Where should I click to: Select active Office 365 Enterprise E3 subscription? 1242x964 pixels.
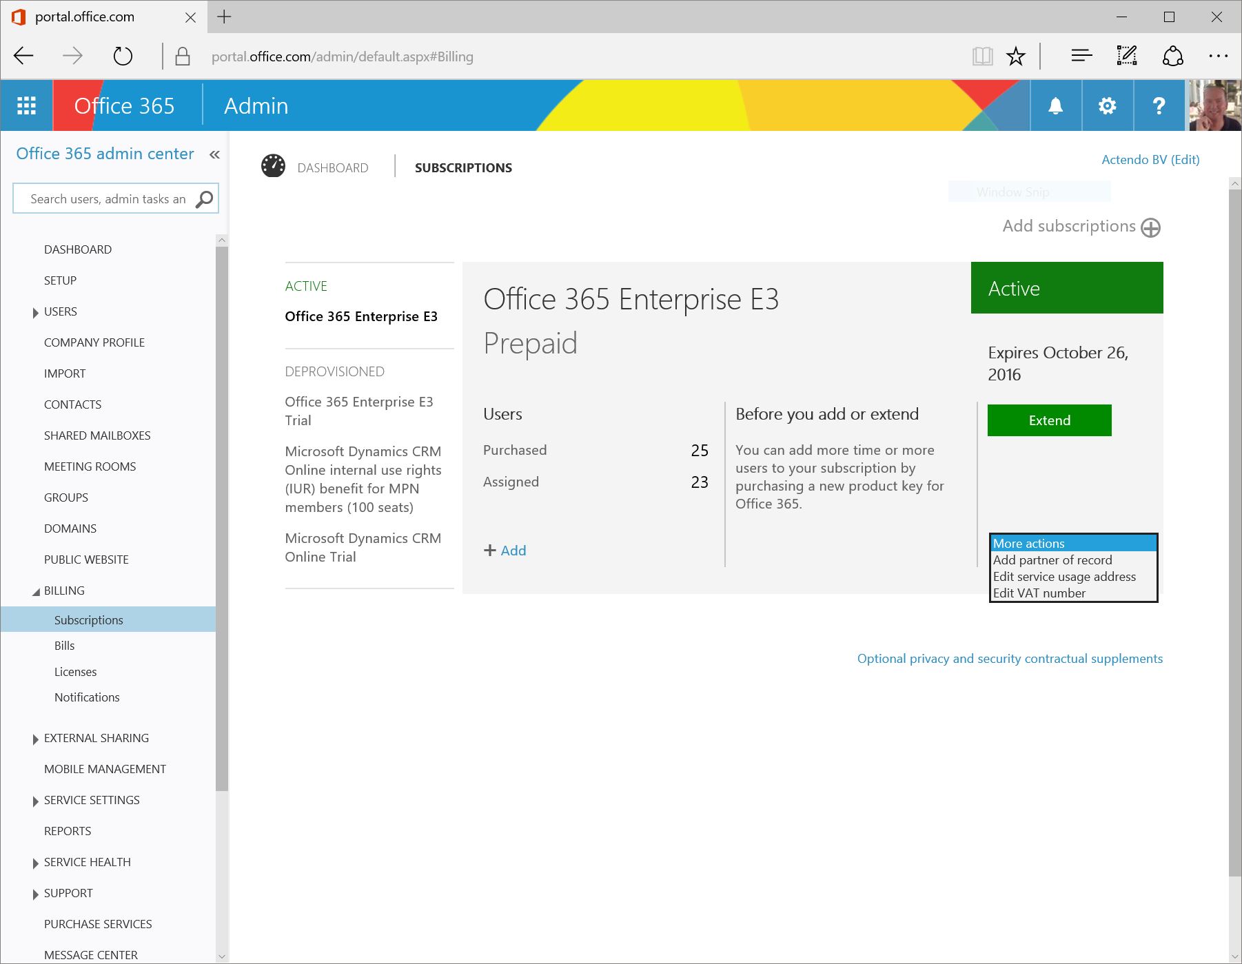coord(361,316)
